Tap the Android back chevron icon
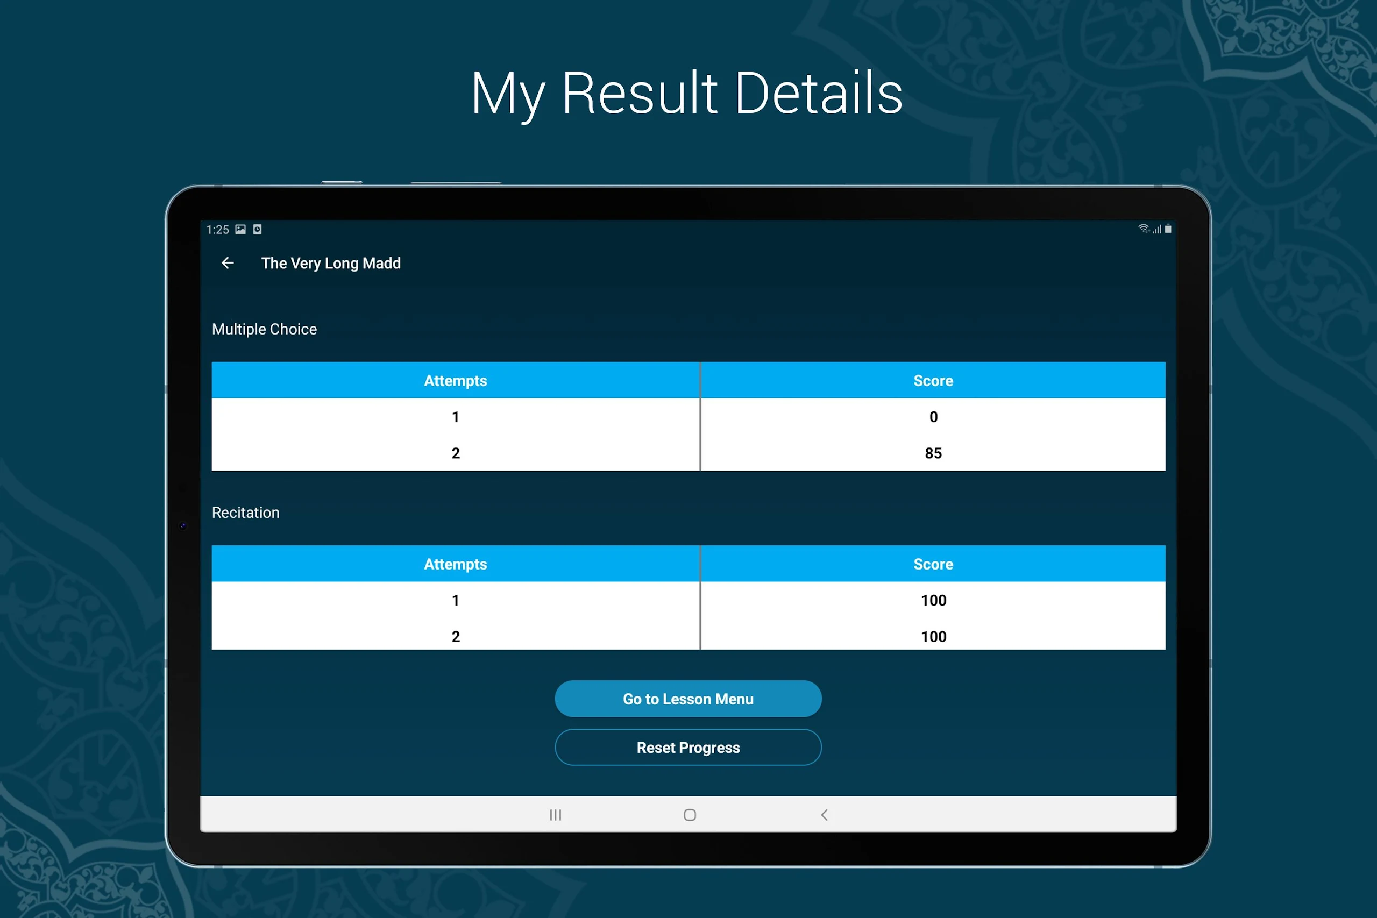The image size is (1377, 918). coord(824,814)
